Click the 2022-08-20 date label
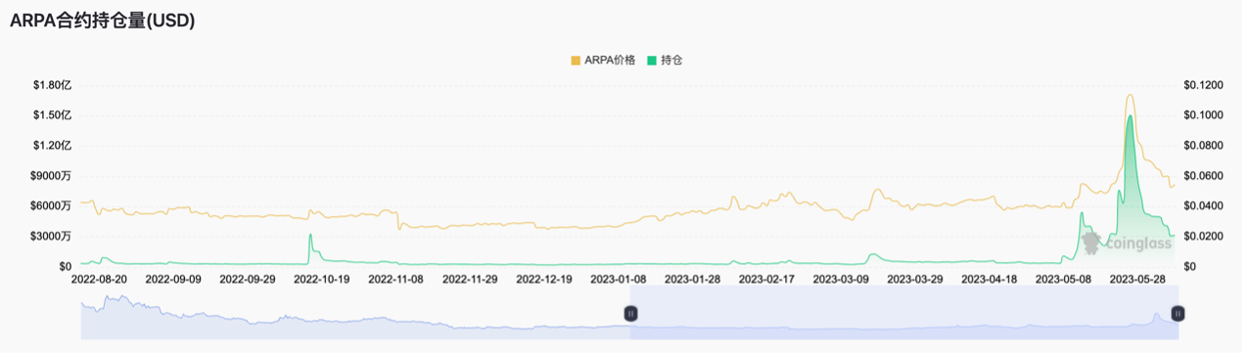The width and height of the screenshot is (1247, 355). [x=99, y=279]
